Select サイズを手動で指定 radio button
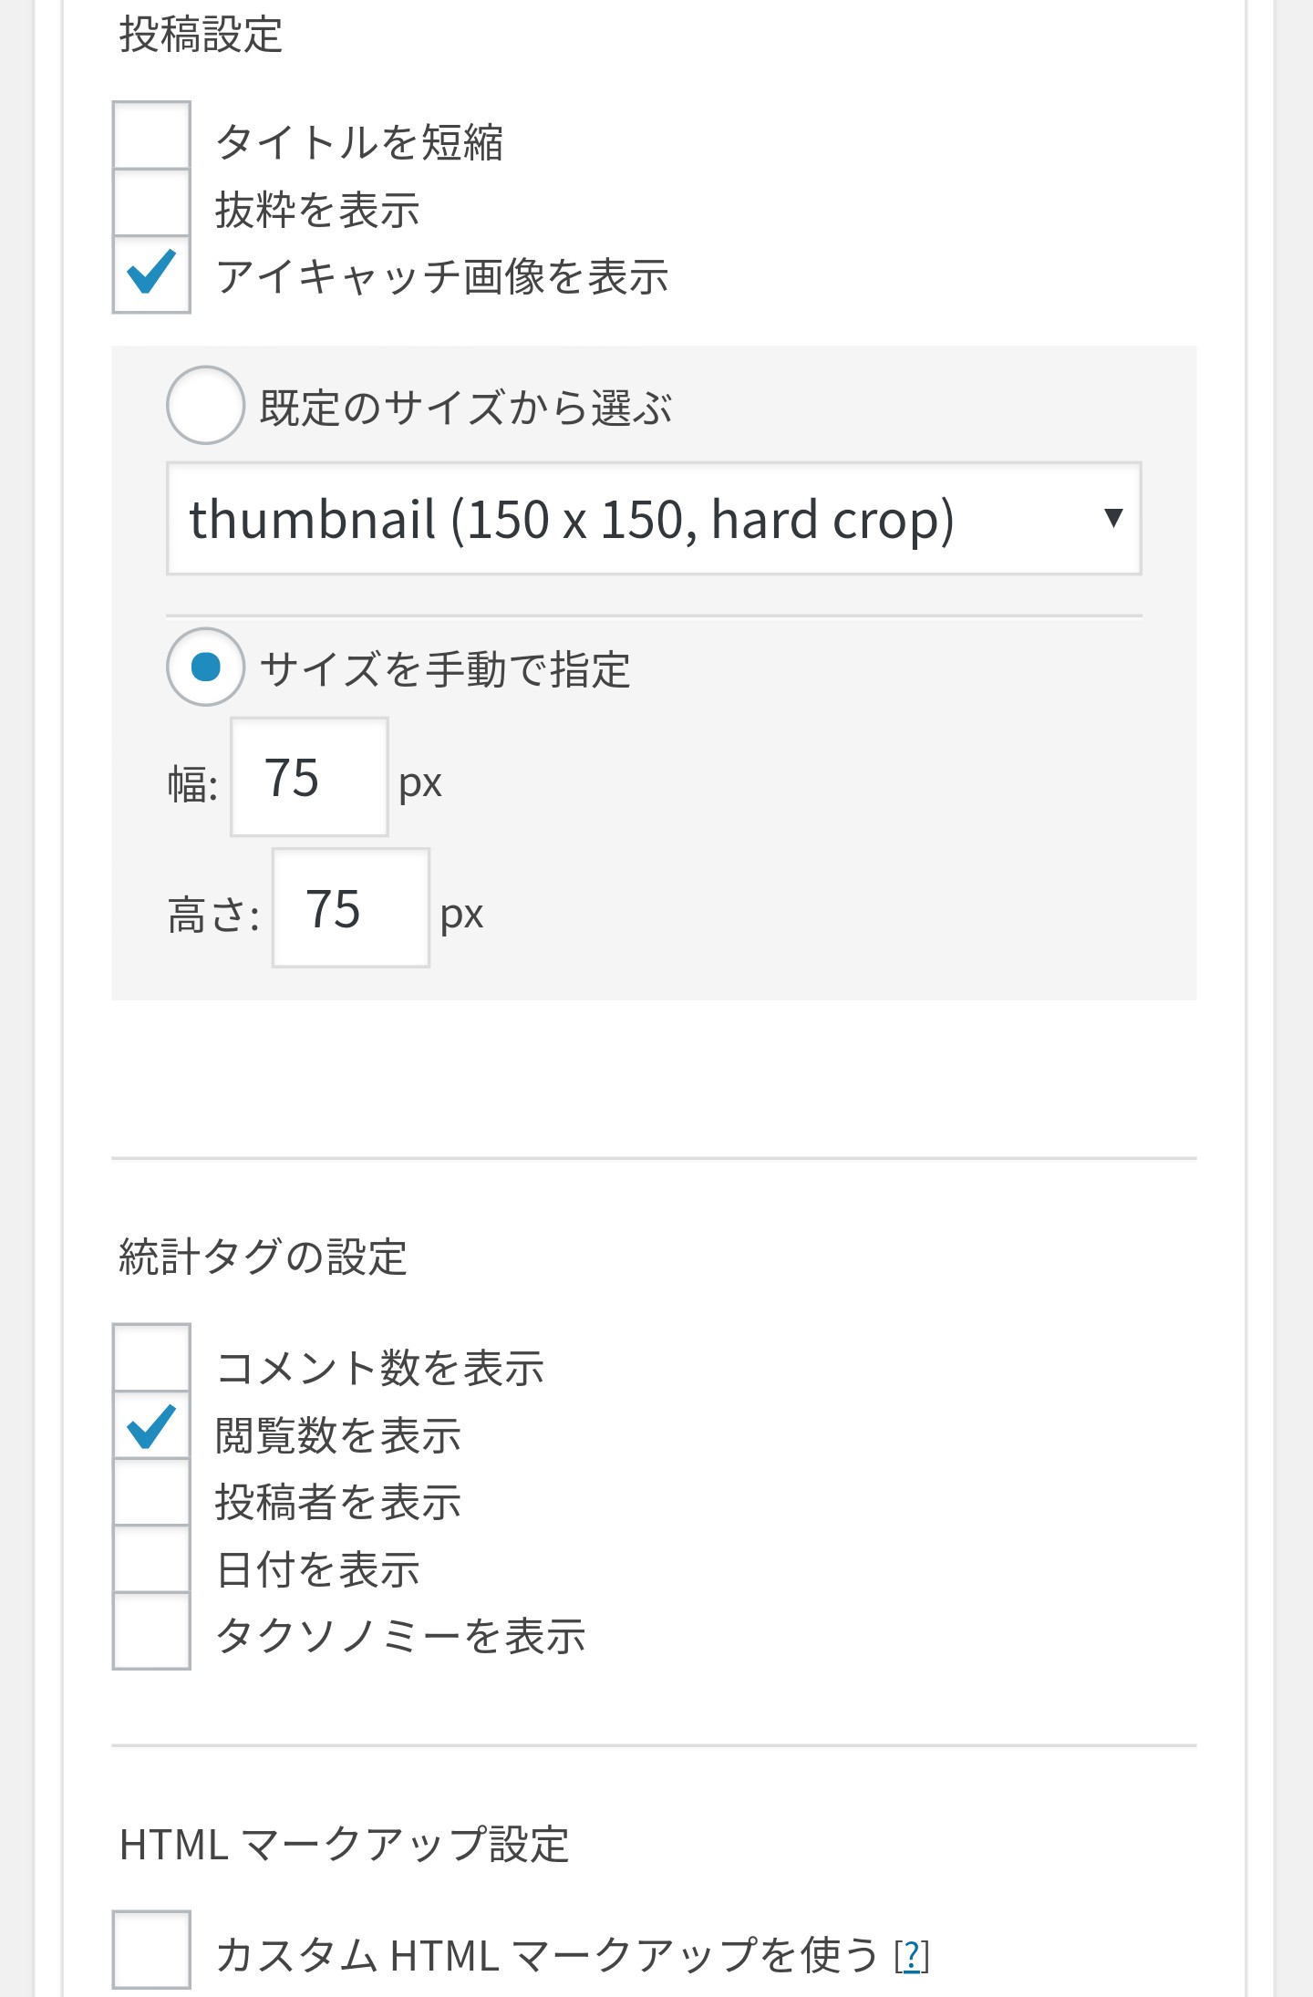Viewport: 1313px width, 1997px height. (205, 667)
